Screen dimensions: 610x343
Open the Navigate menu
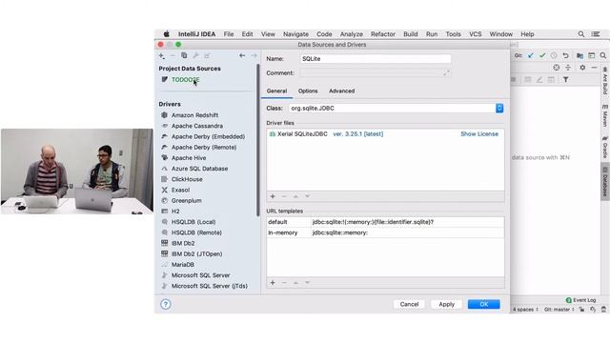(295, 34)
